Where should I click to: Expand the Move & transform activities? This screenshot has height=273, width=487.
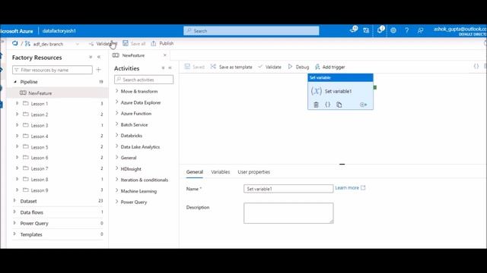pyautogui.click(x=116, y=91)
